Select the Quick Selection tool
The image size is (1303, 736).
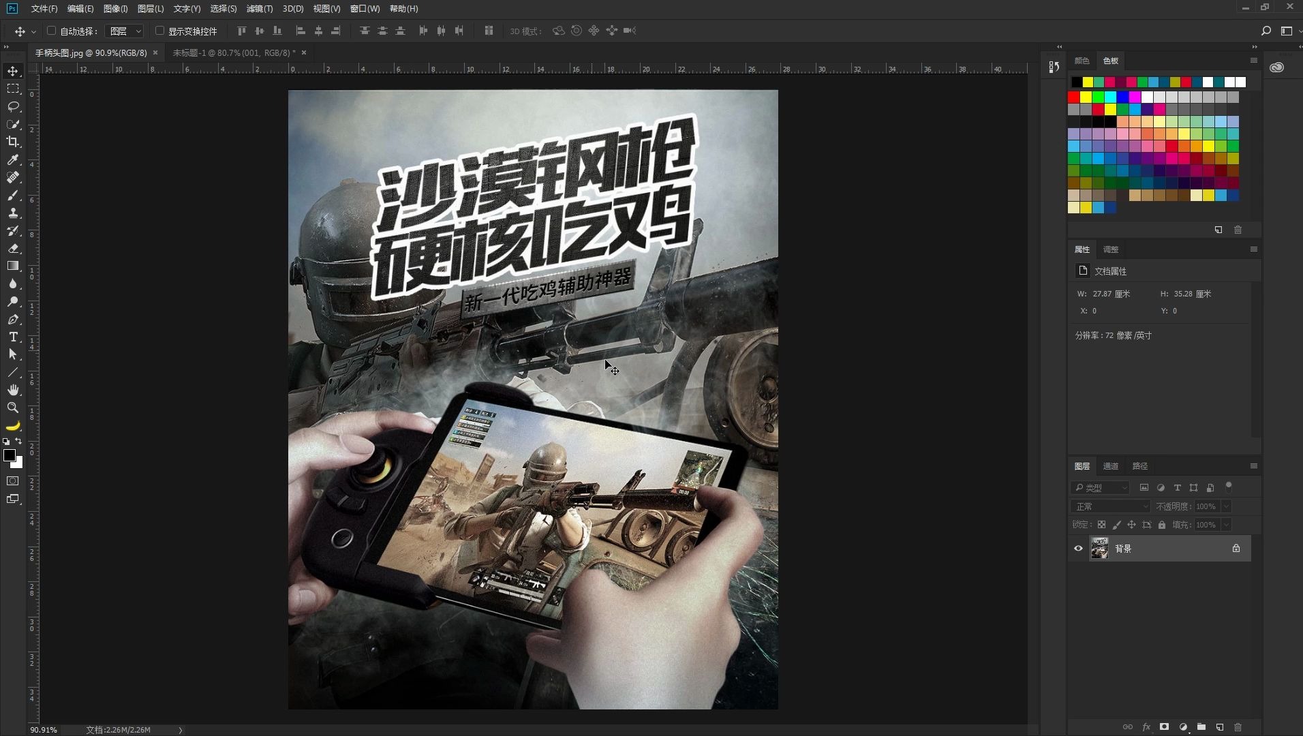13,124
